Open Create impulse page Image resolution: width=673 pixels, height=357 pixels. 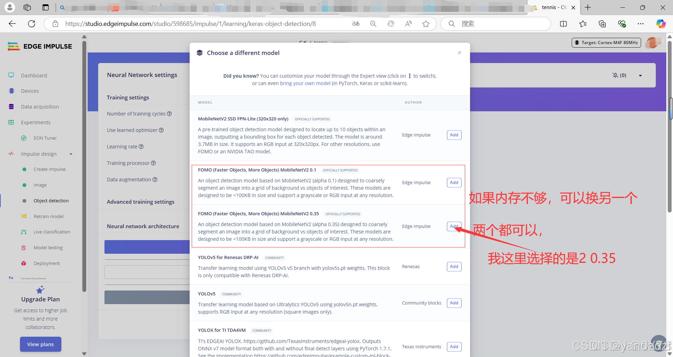click(49, 169)
